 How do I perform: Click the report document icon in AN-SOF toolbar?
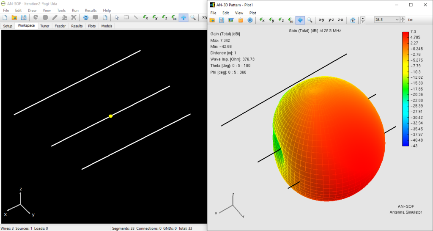[x=105, y=18]
